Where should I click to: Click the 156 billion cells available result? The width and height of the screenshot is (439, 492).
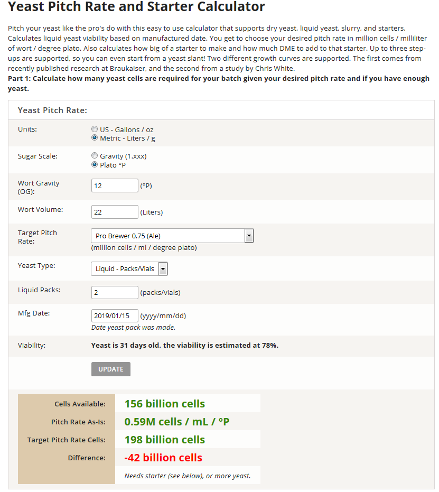[165, 404]
